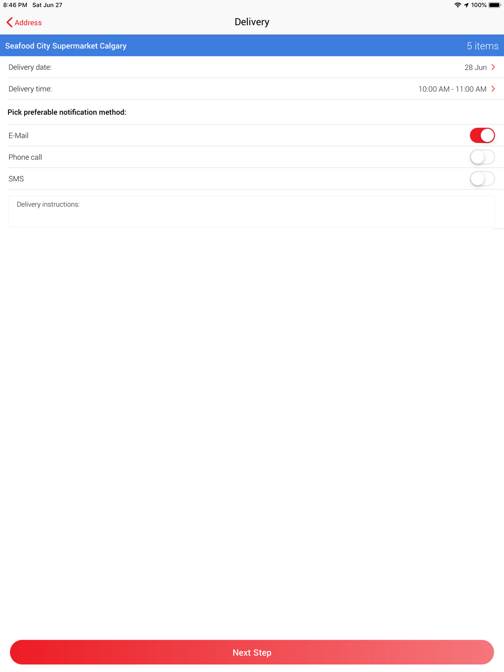
Task: Go back to Address
Action: [x=24, y=22]
